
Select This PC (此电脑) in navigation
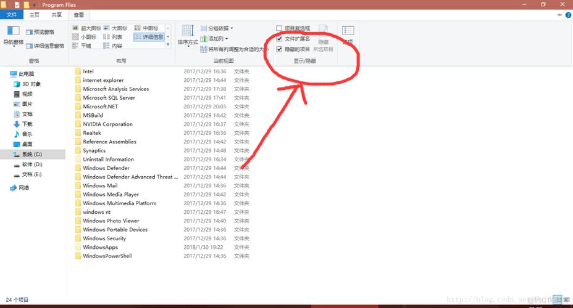(22, 74)
